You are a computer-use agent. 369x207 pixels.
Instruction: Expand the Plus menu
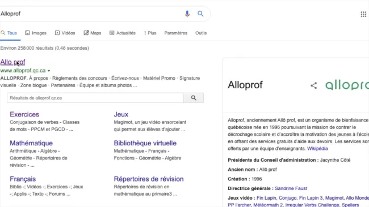[150, 33]
